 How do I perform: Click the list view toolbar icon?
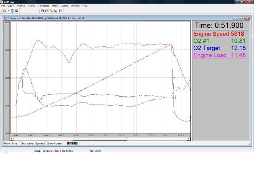[61, 11]
